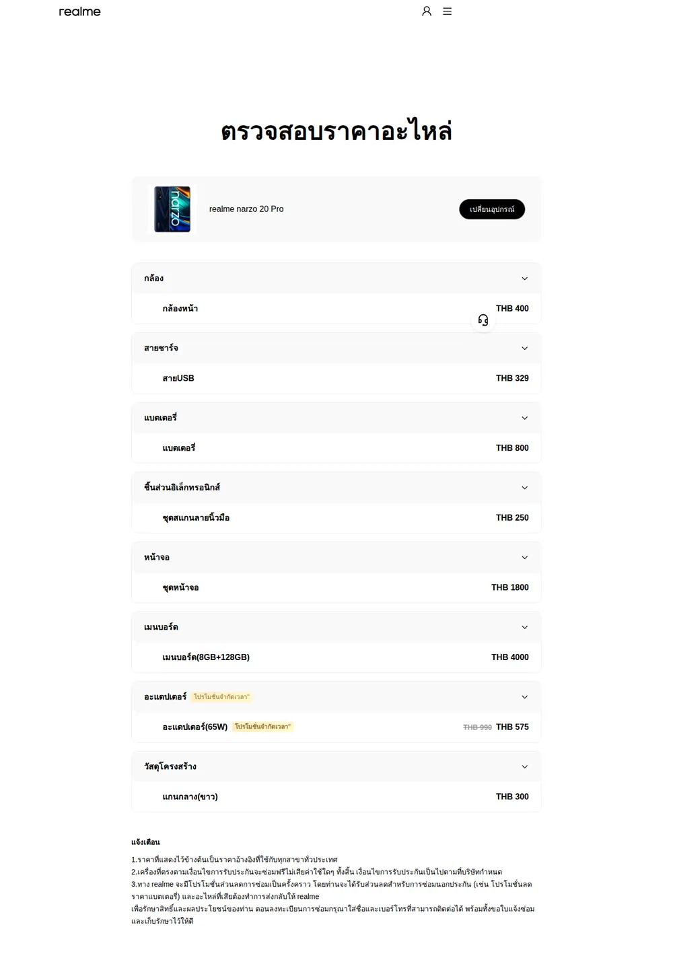The height and width of the screenshot is (958, 673).
Task: Select the สายUSB price row
Action: pos(336,378)
